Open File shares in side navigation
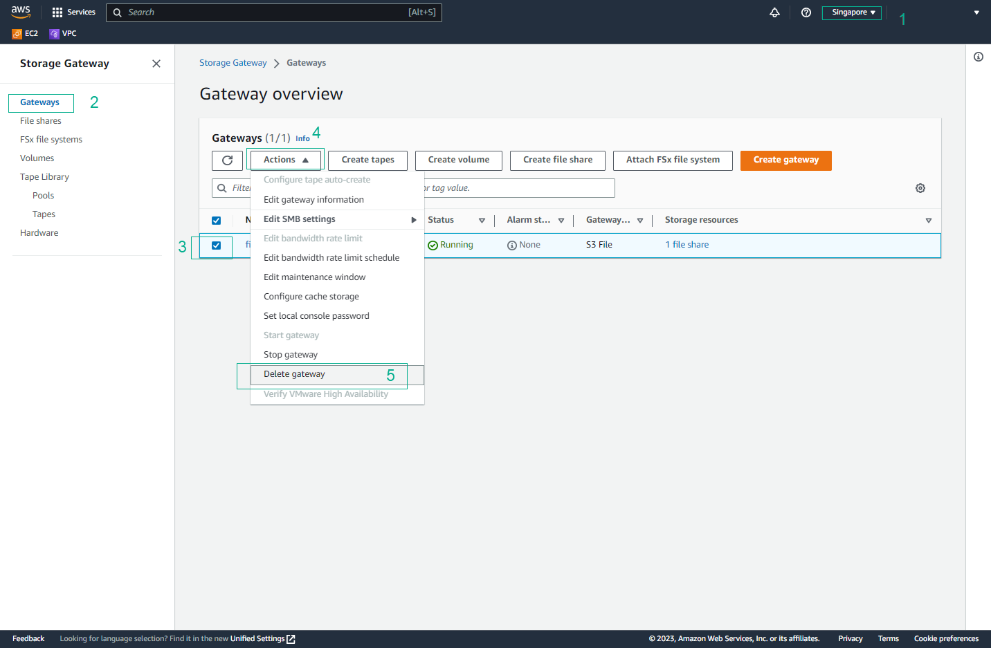This screenshot has width=991, height=648. (41, 121)
